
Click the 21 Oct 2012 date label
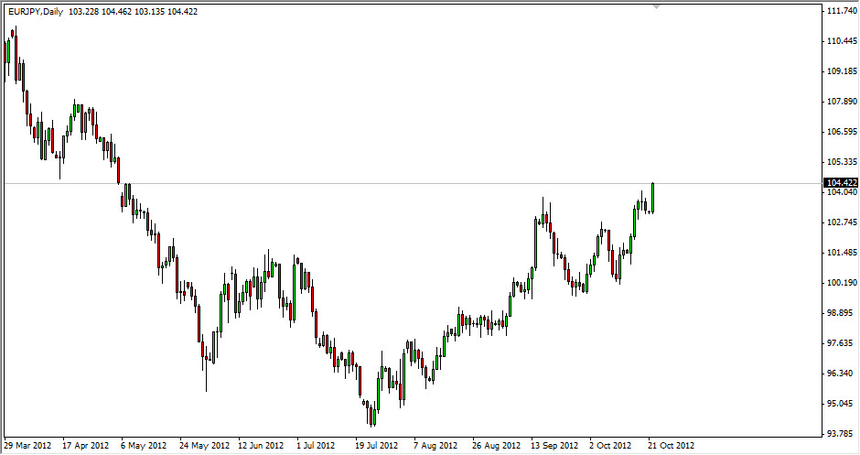tap(671, 446)
